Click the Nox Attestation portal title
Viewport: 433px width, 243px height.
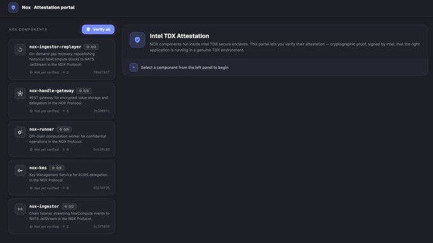click(48, 8)
